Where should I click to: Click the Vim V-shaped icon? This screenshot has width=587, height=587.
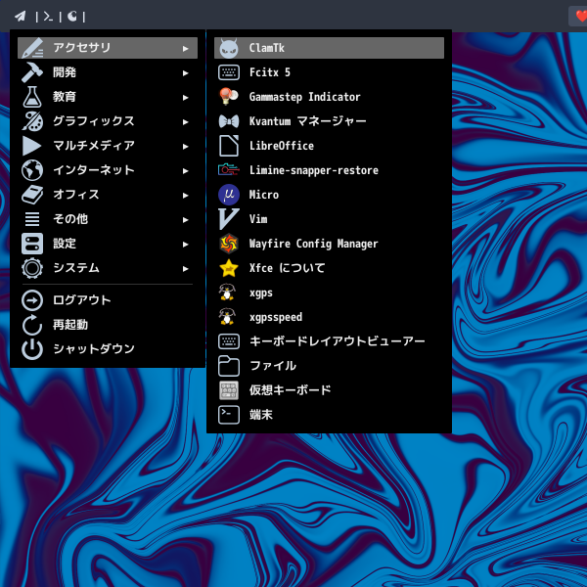229,219
